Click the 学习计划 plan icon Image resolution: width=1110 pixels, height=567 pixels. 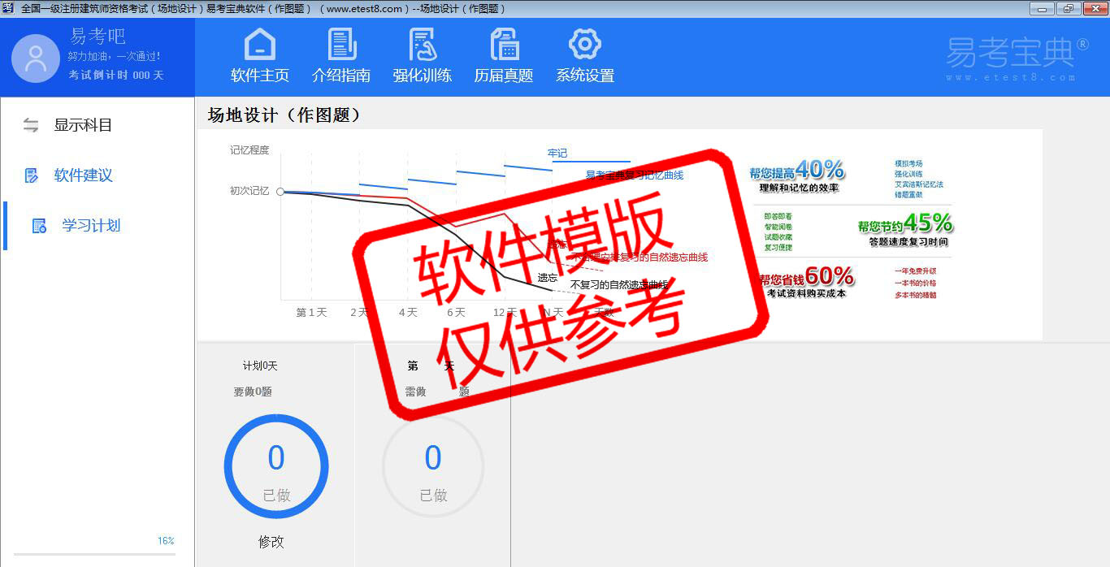[39, 226]
